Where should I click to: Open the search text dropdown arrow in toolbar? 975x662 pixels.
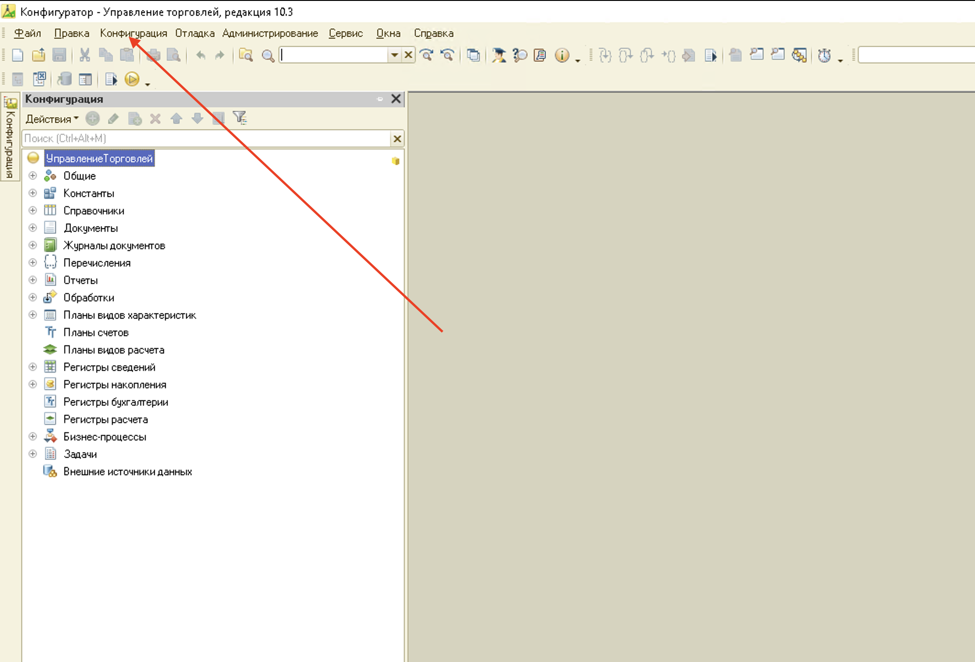pyautogui.click(x=394, y=55)
